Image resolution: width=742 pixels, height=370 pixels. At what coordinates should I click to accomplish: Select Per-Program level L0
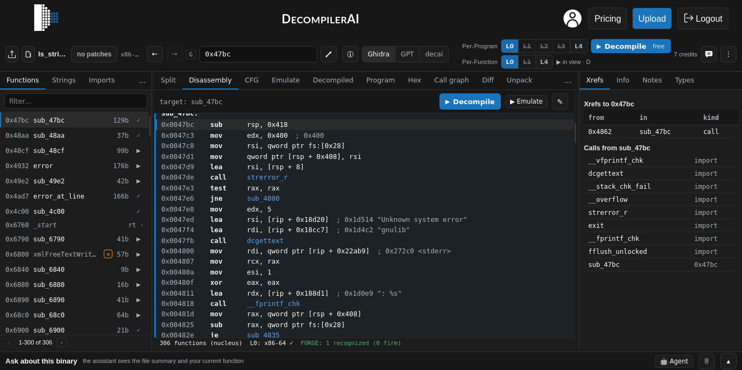(x=510, y=47)
